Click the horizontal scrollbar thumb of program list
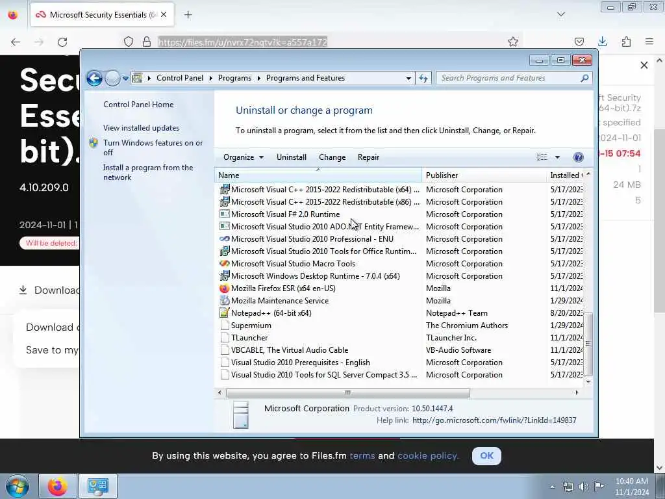665x499 pixels. tap(348, 392)
